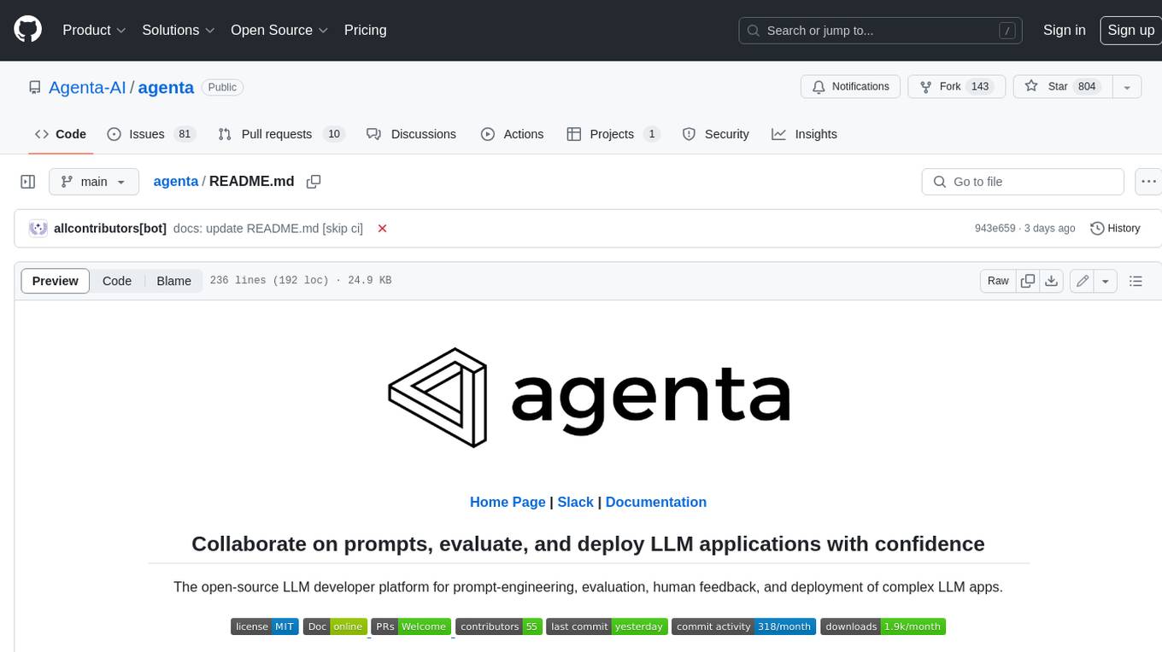Click the Sign up button
Image resolution: width=1162 pixels, height=652 pixels.
(x=1130, y=30)
